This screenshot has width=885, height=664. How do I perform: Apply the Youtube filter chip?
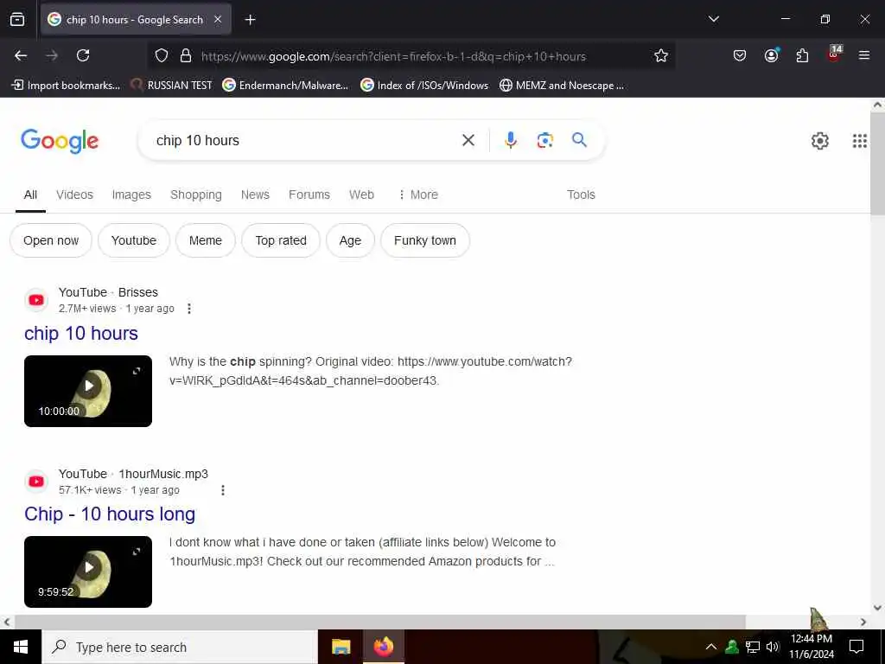(134, 240)
